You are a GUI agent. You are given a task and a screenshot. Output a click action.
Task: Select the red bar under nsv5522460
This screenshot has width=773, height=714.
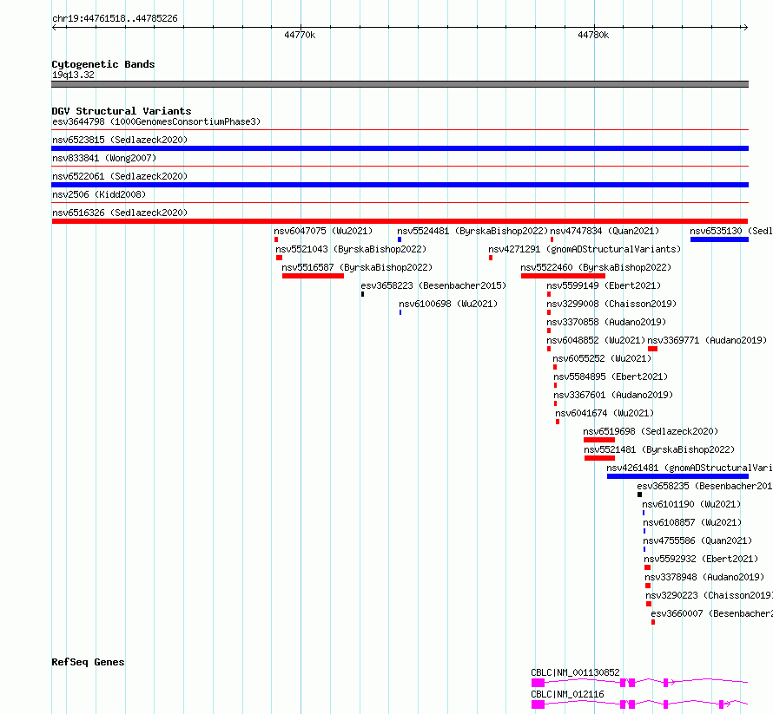(x=563, y=276)
